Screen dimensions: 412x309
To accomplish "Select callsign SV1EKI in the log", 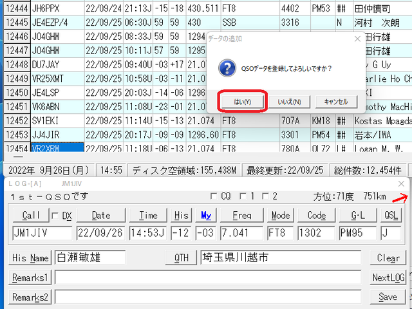I will pyautogui.click(x=58, y=121).
